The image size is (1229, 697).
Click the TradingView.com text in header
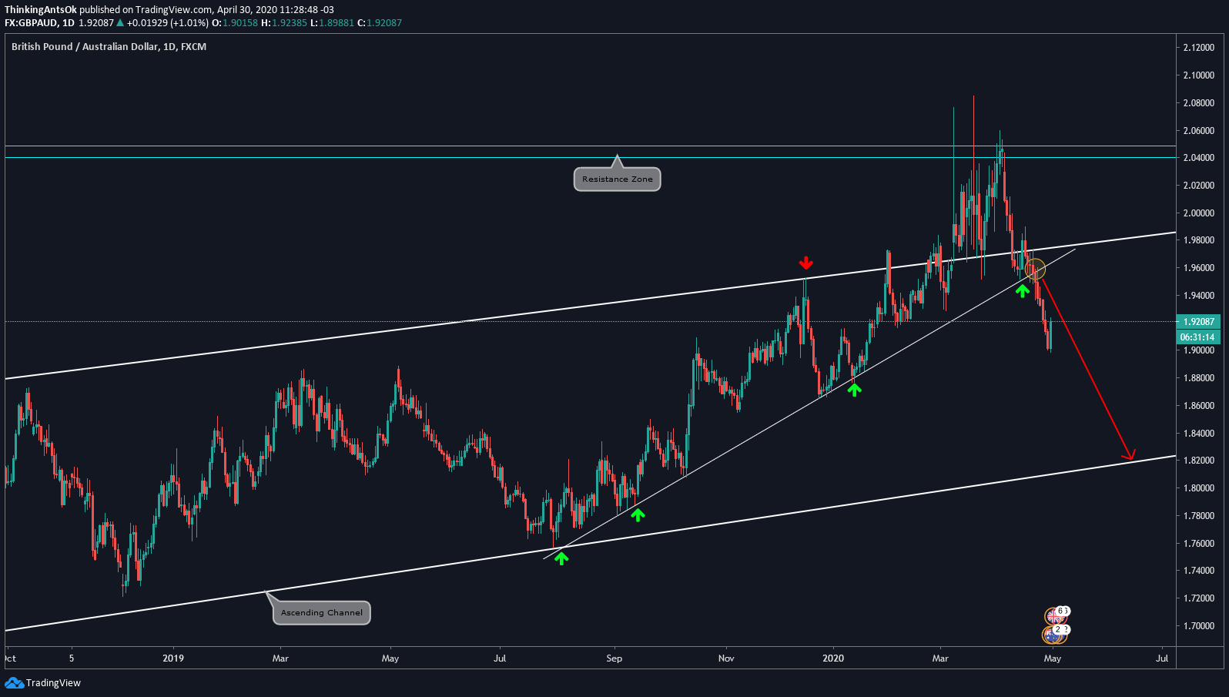(x=173, y=10)
